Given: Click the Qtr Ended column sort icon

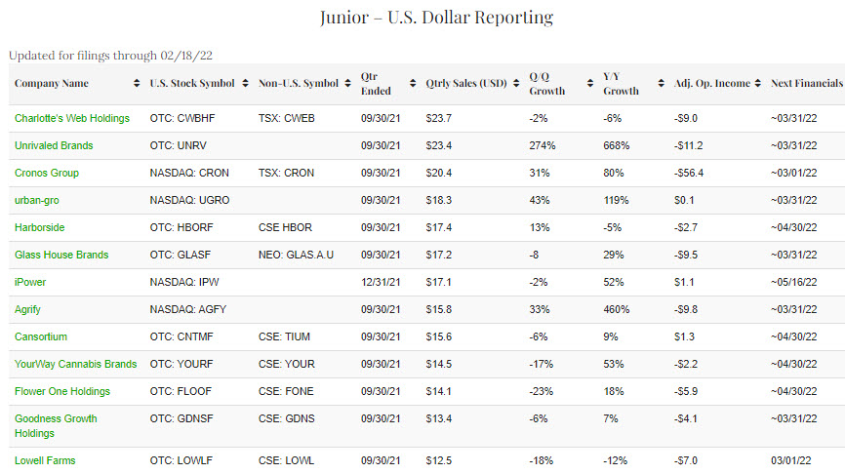Looking at the screenshot, I should pos(414,84).
